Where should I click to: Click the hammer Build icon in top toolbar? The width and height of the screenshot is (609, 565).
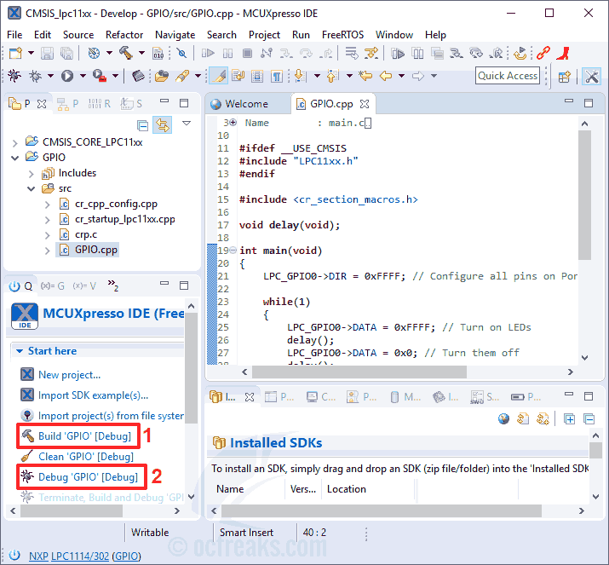126,53
